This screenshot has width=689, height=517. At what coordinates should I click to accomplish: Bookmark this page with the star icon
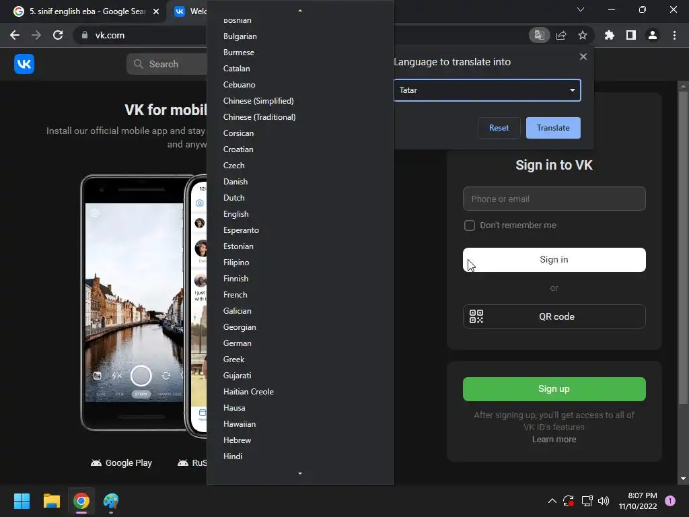point(583,35)
